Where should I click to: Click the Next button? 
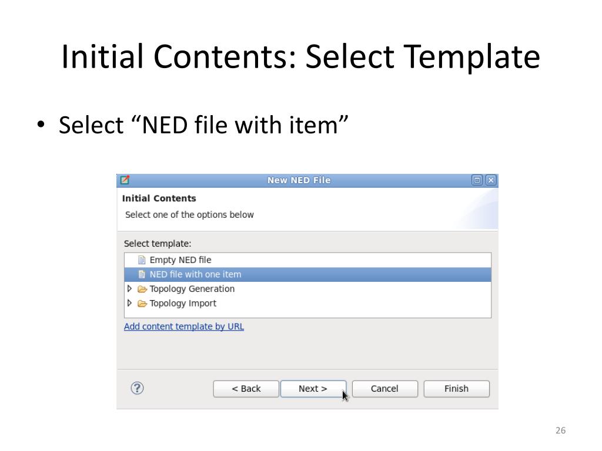(313, 389)
